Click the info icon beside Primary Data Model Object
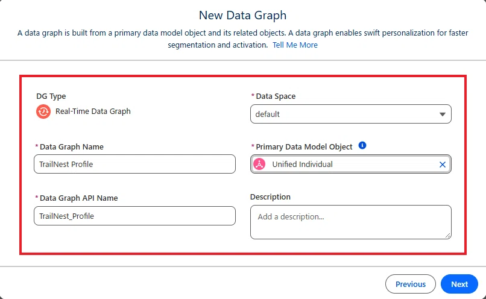The height and width of the screenshot is (299, 486). pos(362,145)
